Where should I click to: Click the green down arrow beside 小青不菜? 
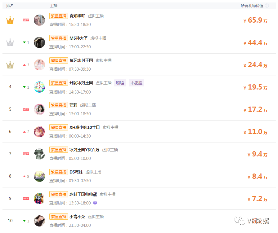[x=25, y=221]
